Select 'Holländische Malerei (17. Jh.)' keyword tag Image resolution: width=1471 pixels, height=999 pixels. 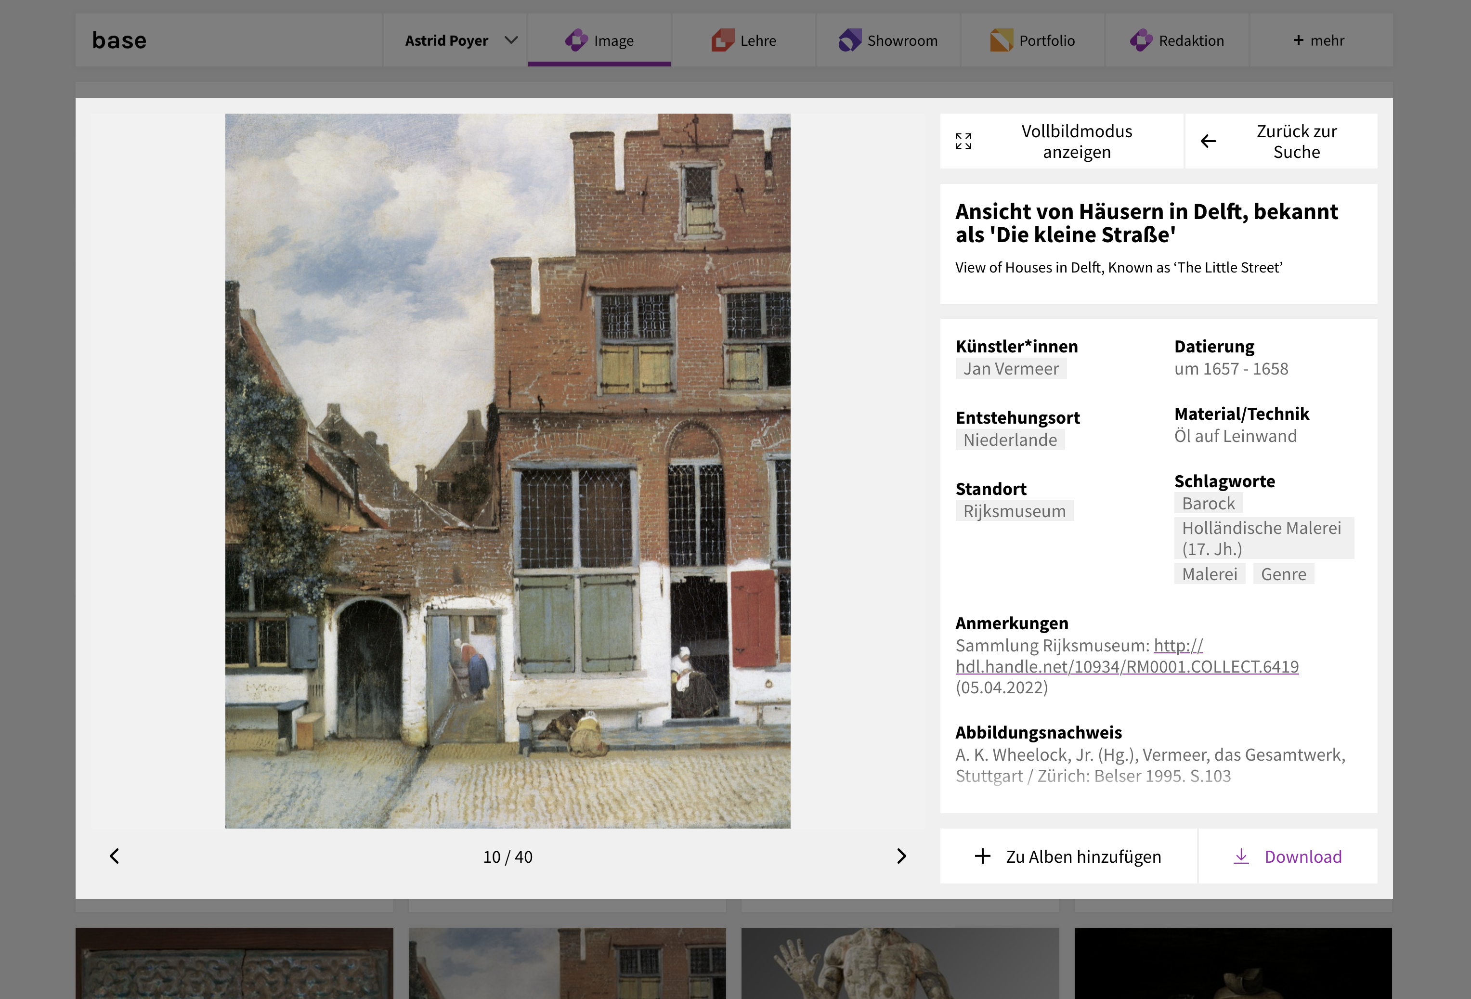click(x=1263, y=538)
